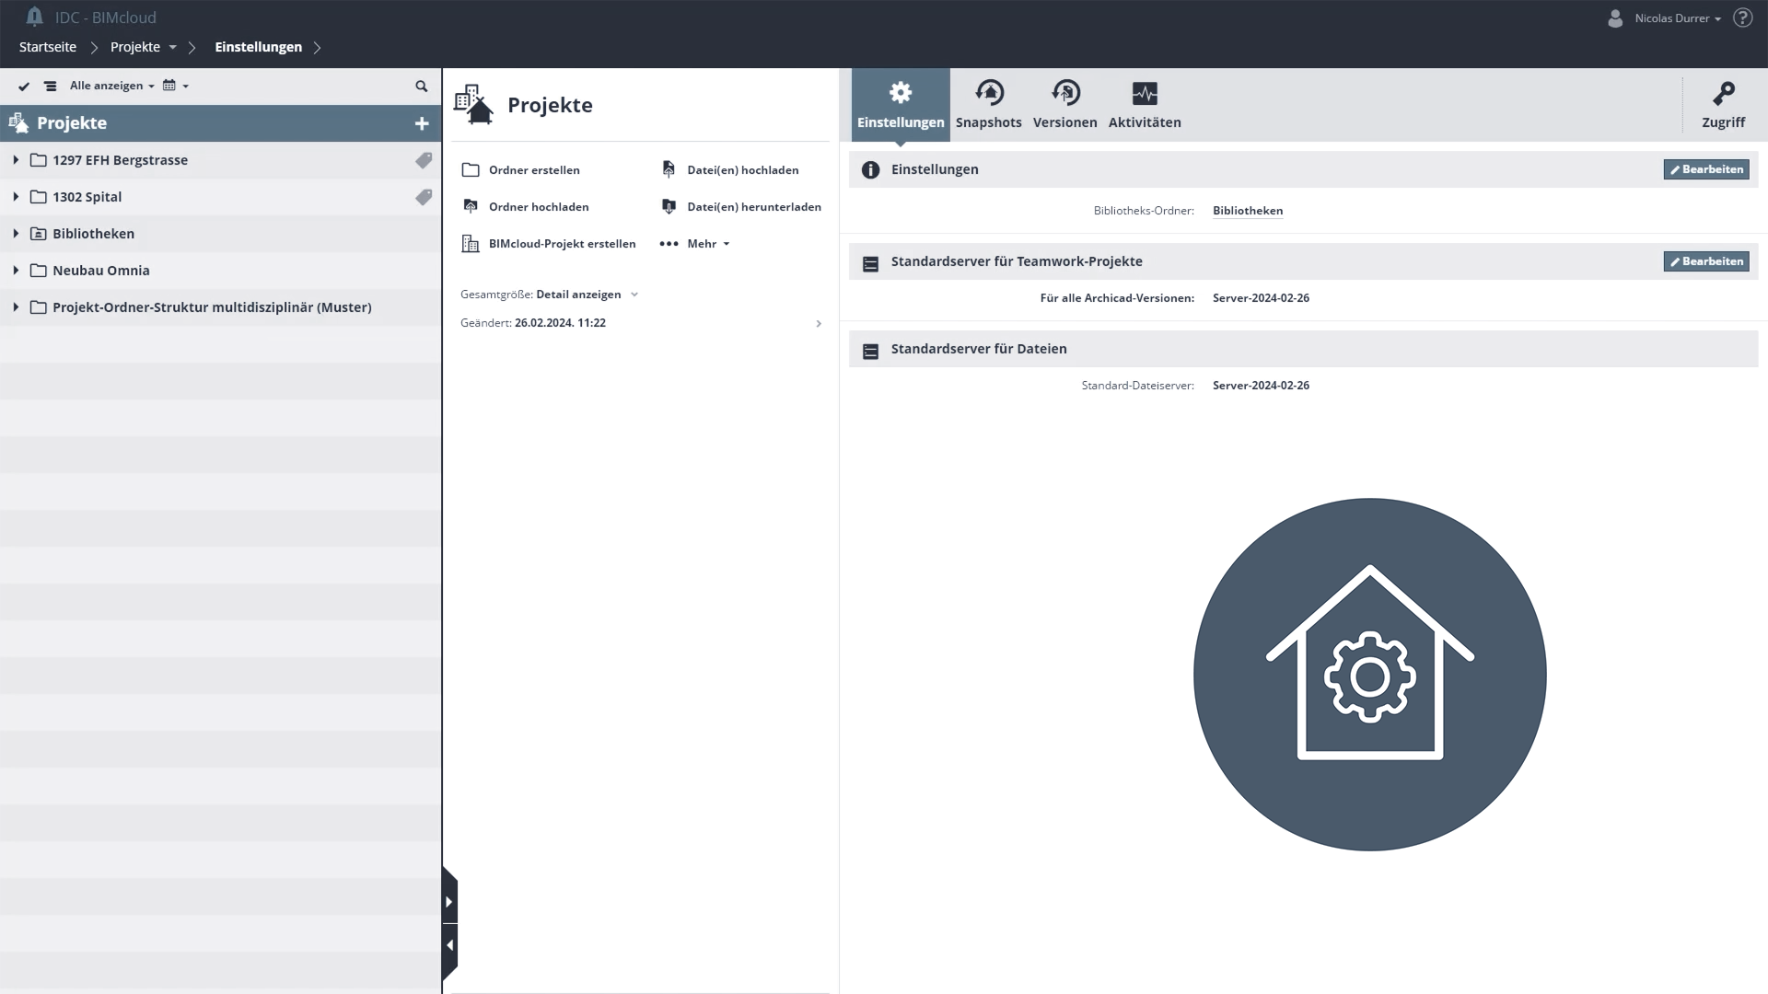
Task: Select the Projekte root node
Action: tap(221, 123)
